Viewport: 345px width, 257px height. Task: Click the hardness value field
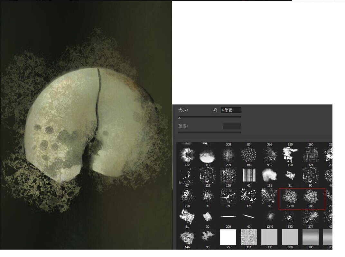click(x=232, y=126)
